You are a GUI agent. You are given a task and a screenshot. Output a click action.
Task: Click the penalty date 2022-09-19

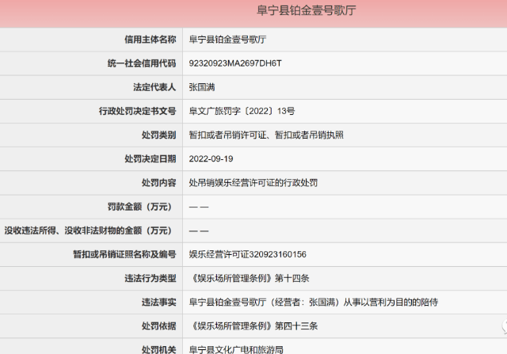click(209, 158)
